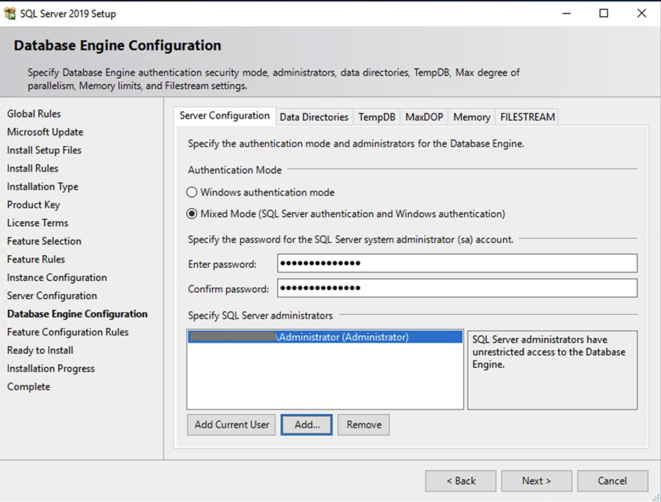Minimize the SQL Server Setup window
This screenshot has height=502, width=661.
tap(567, 13)
